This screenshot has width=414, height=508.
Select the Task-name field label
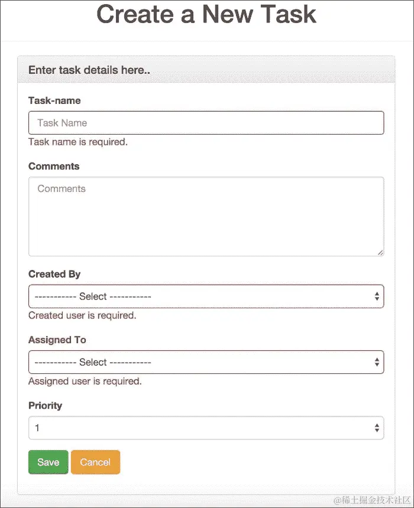[x=54, y=100]
